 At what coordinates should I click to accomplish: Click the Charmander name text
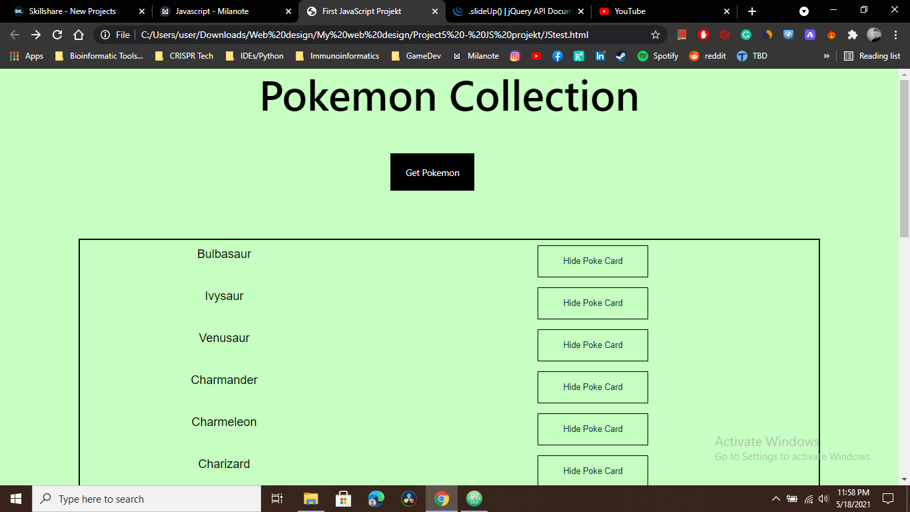224,380
